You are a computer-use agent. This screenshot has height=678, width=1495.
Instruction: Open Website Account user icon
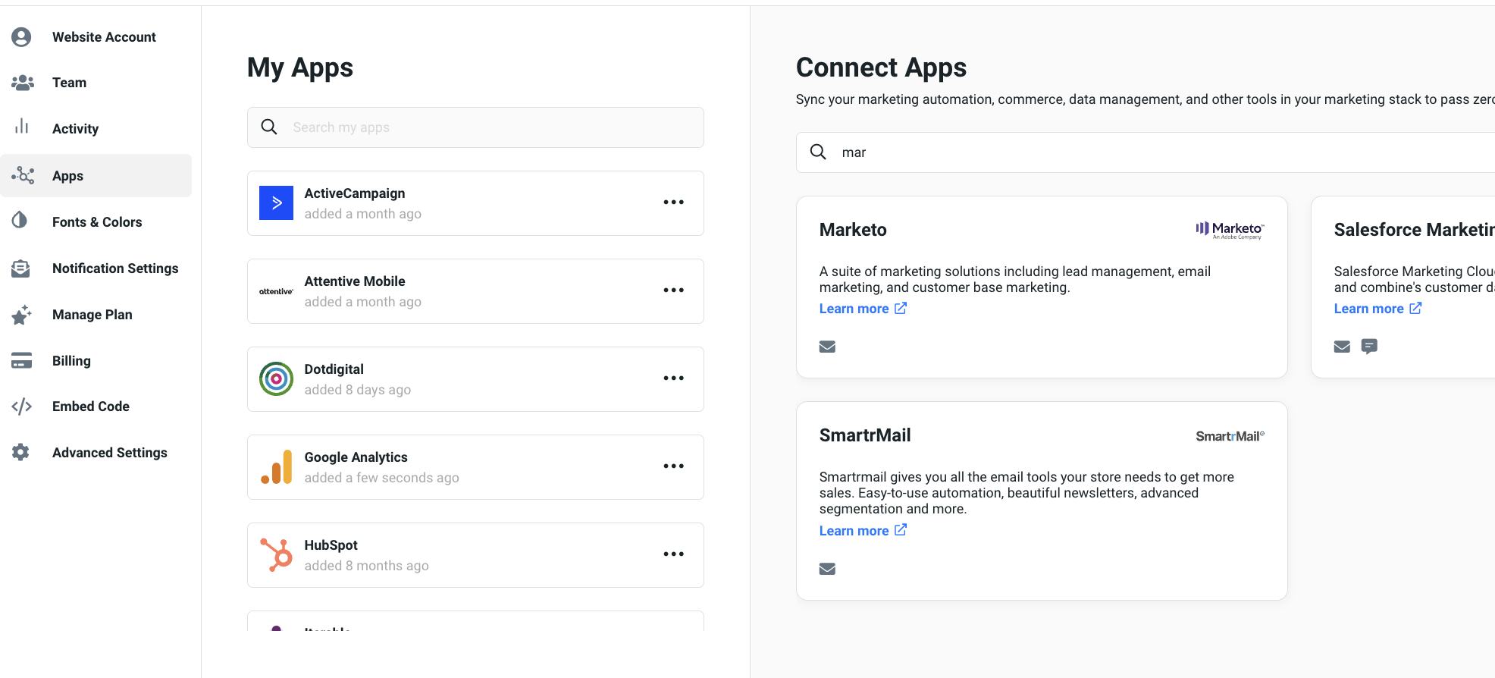(x=21, y=37)
